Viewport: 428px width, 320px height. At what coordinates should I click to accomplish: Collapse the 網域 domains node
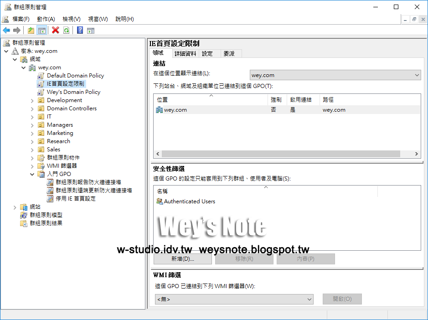point(15,59)
